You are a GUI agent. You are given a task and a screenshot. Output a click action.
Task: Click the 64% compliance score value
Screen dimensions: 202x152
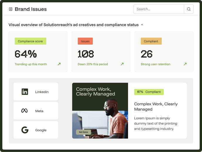[x=26, y=54]
